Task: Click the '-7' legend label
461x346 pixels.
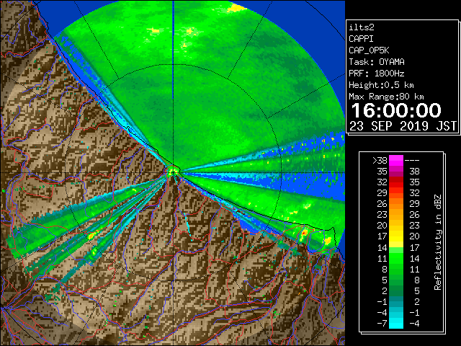Action: 382,324
